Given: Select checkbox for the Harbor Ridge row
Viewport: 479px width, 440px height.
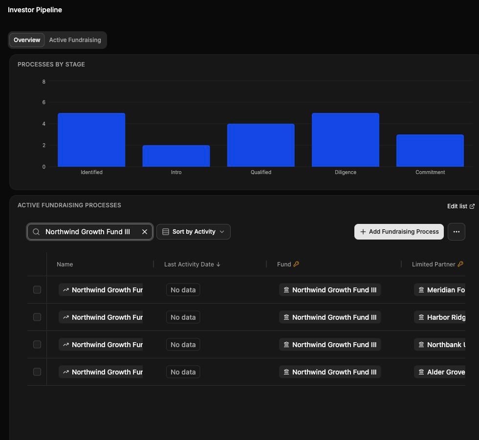Looking at the screenshot, I should (37, 317).
